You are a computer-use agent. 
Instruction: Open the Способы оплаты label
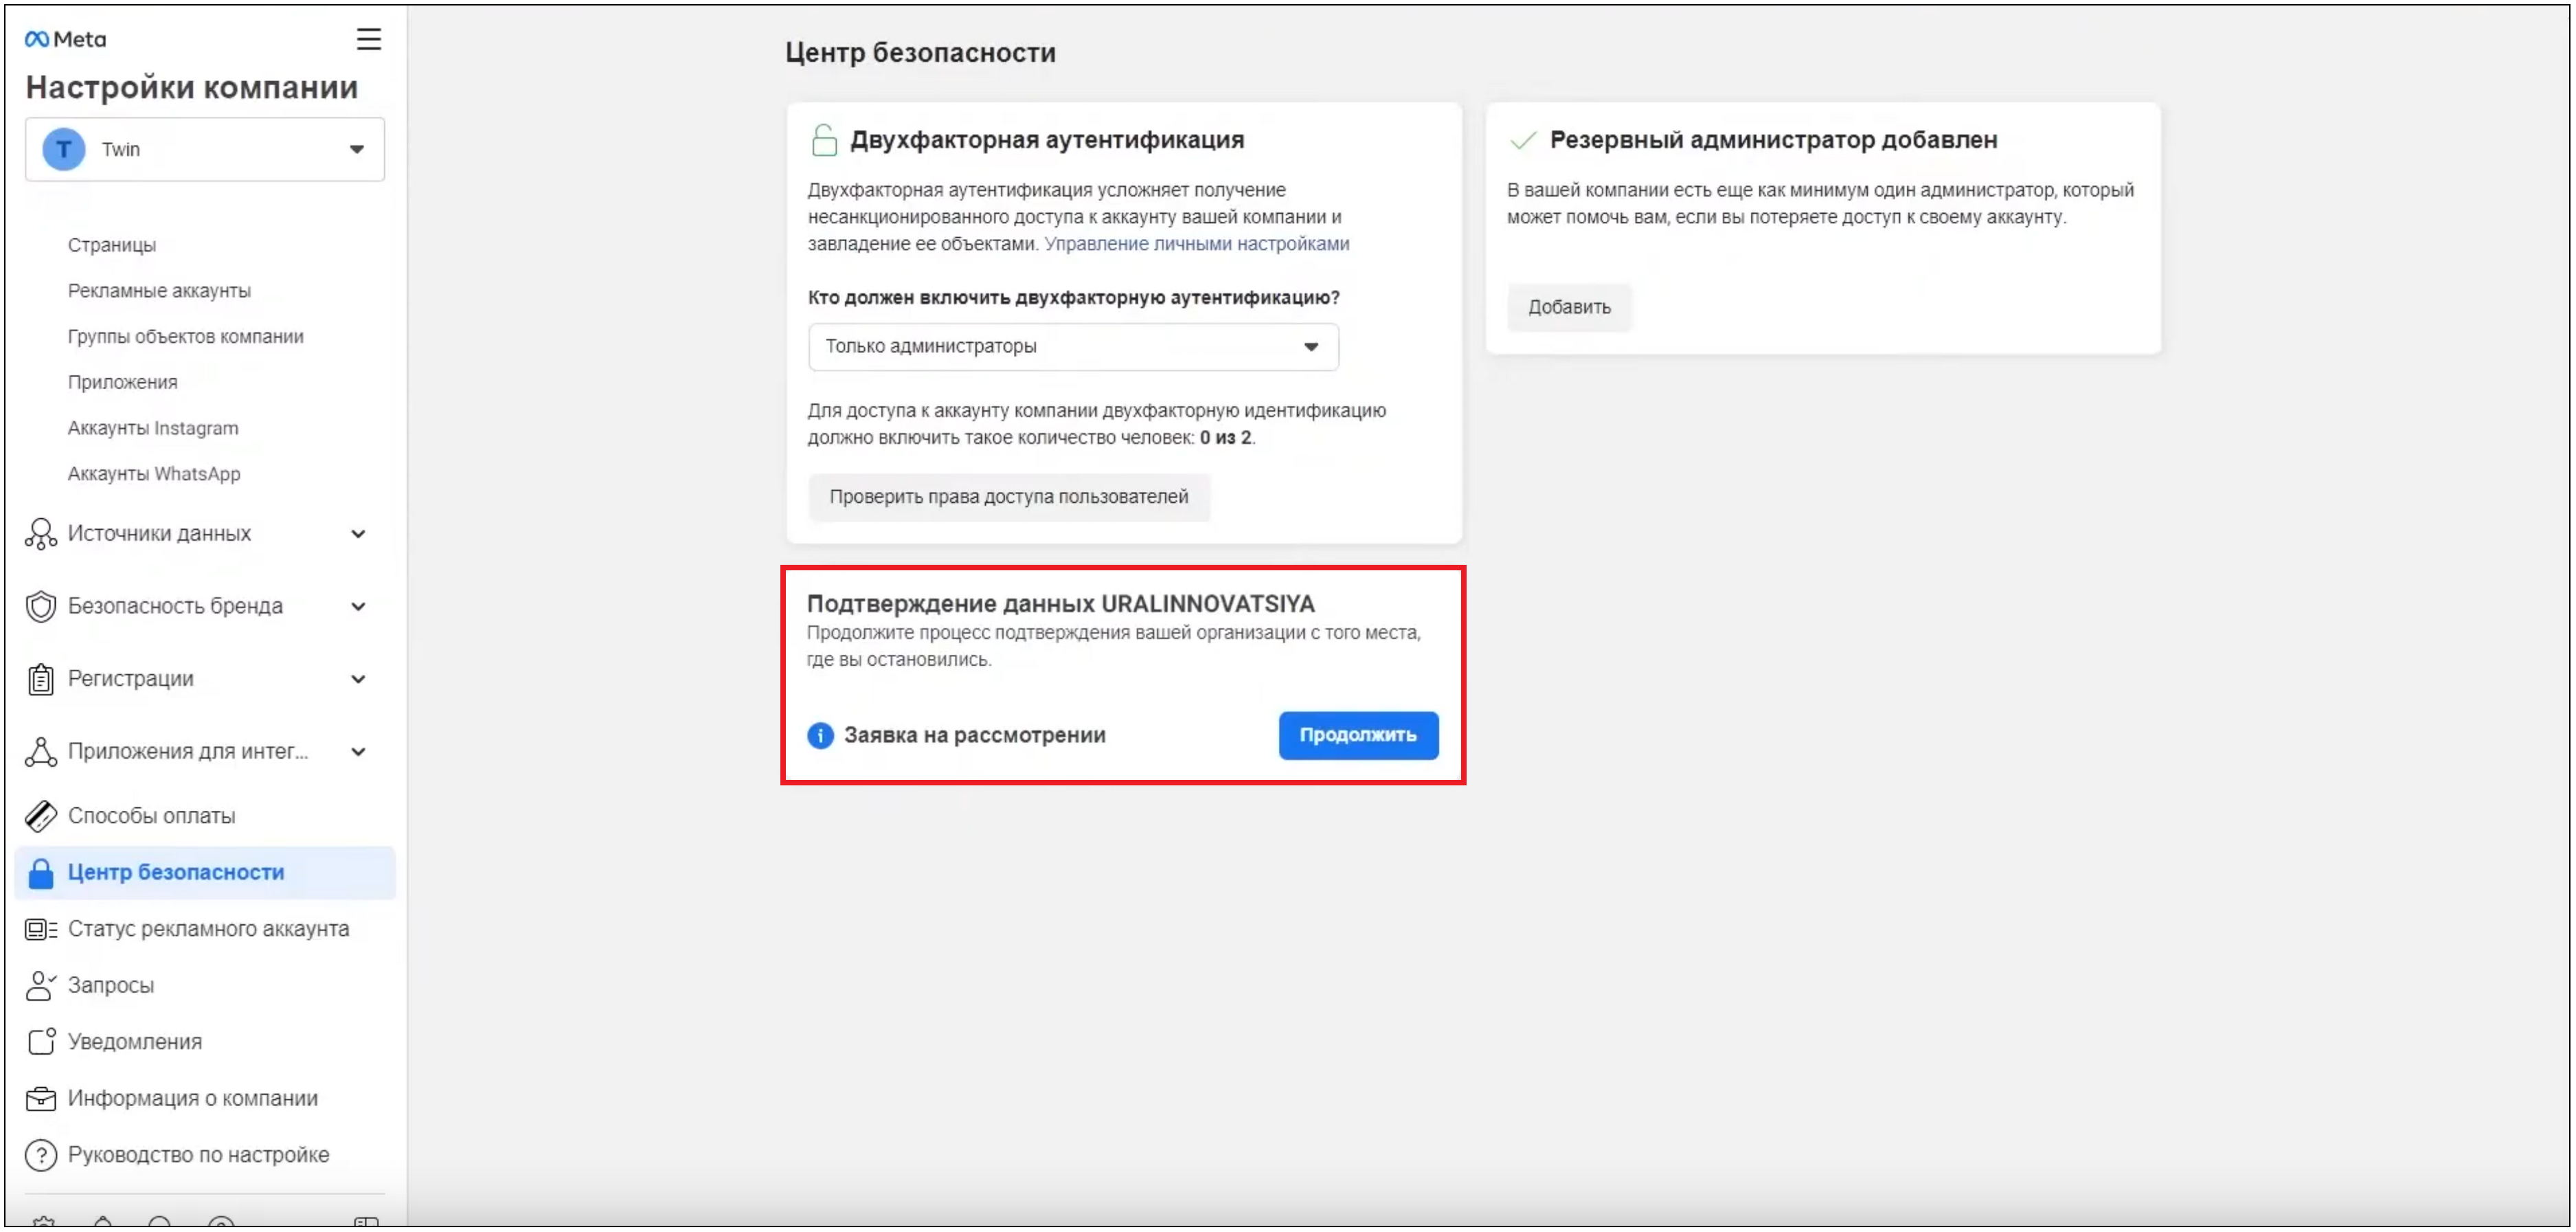click(151, 816)
